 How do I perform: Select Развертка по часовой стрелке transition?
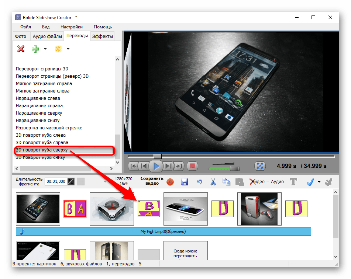(49, 128)
